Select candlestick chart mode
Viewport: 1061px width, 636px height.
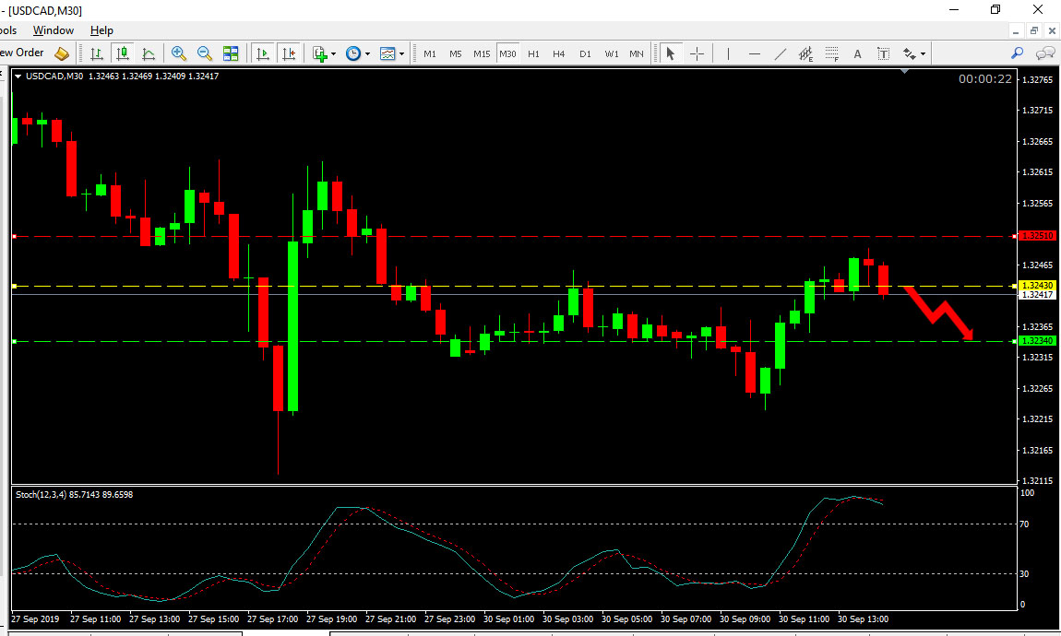click(x=123, y=53)
